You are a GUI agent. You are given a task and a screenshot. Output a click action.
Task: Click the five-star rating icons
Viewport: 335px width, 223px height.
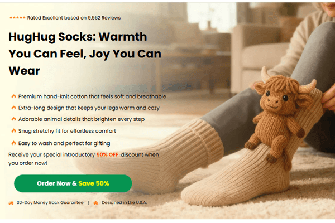pyautogui.click(x=17, y=18)
